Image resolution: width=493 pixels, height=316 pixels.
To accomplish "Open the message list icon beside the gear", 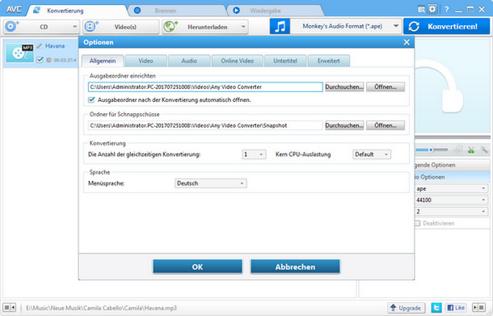I will 421,10.
